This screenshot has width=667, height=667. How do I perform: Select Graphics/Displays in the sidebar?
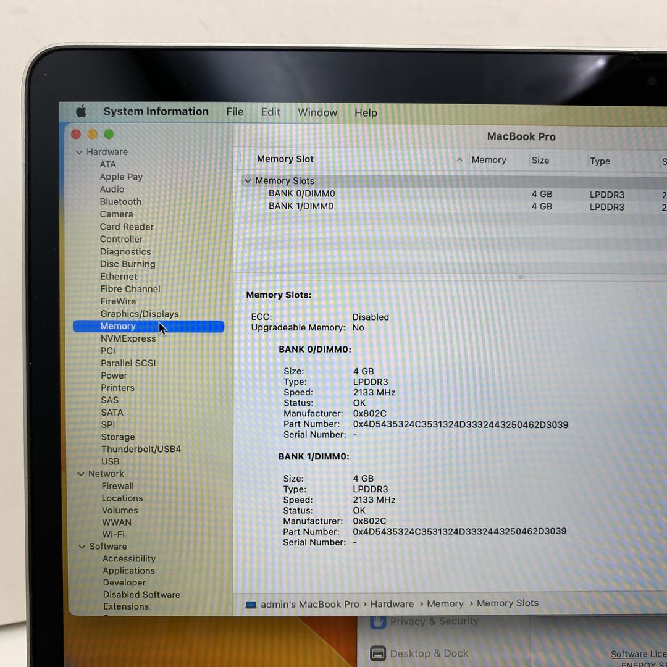pyautogui.click(x=140, y=314)
